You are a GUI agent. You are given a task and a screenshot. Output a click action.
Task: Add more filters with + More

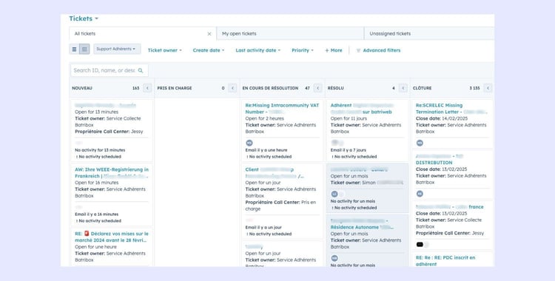tap(334, 50)
